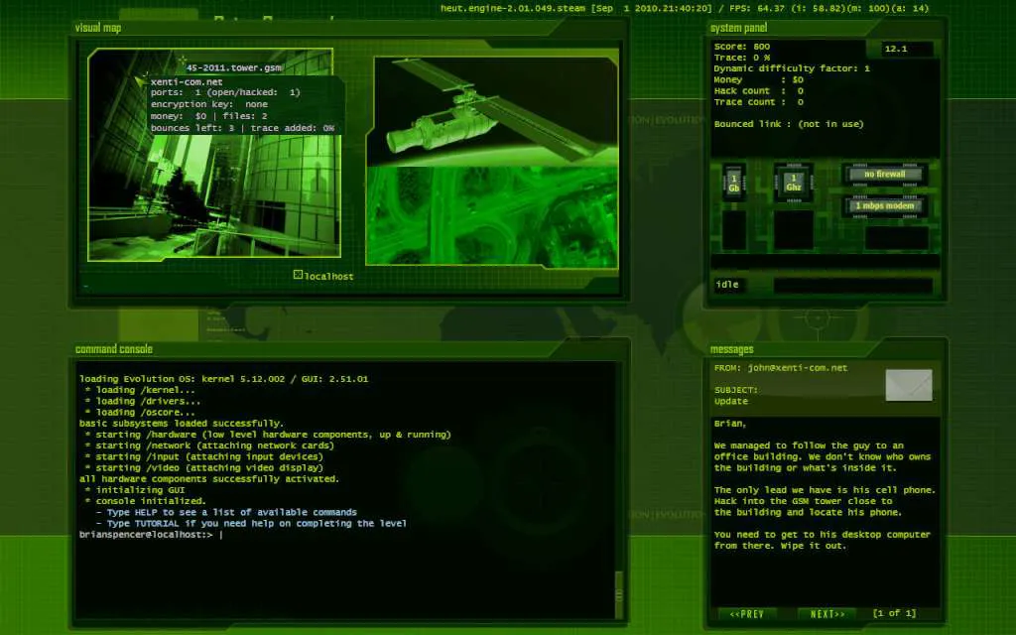Click the 'system panel' title

tap(738, 28)
